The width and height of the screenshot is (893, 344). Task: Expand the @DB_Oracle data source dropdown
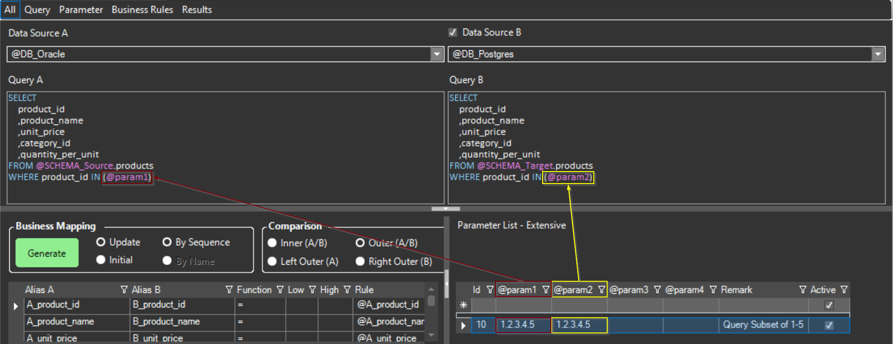437,54
